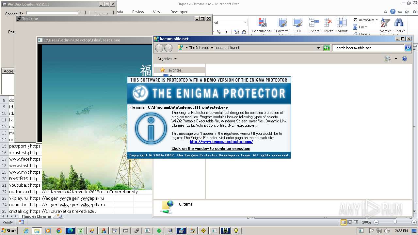Viewport: 418px width, 235px height.
Task: Open Excel Help question mark icon
Action: tap(393, 12)
